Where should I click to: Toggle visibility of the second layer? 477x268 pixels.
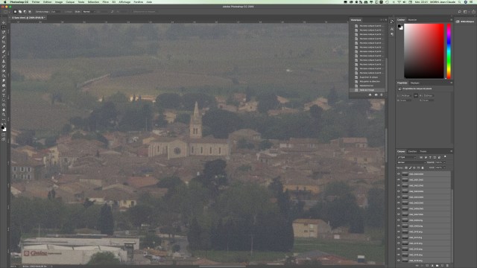[x=399, y=179]
